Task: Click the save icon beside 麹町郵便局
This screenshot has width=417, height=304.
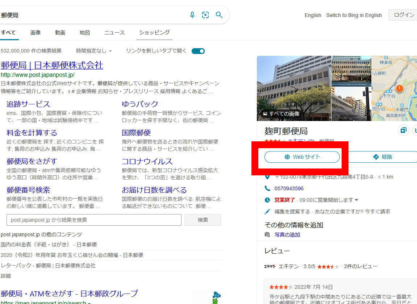Action: (x=404, y=130)
